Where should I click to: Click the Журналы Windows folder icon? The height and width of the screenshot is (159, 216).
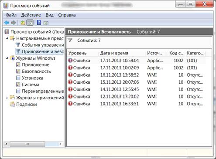coord(12,58)
